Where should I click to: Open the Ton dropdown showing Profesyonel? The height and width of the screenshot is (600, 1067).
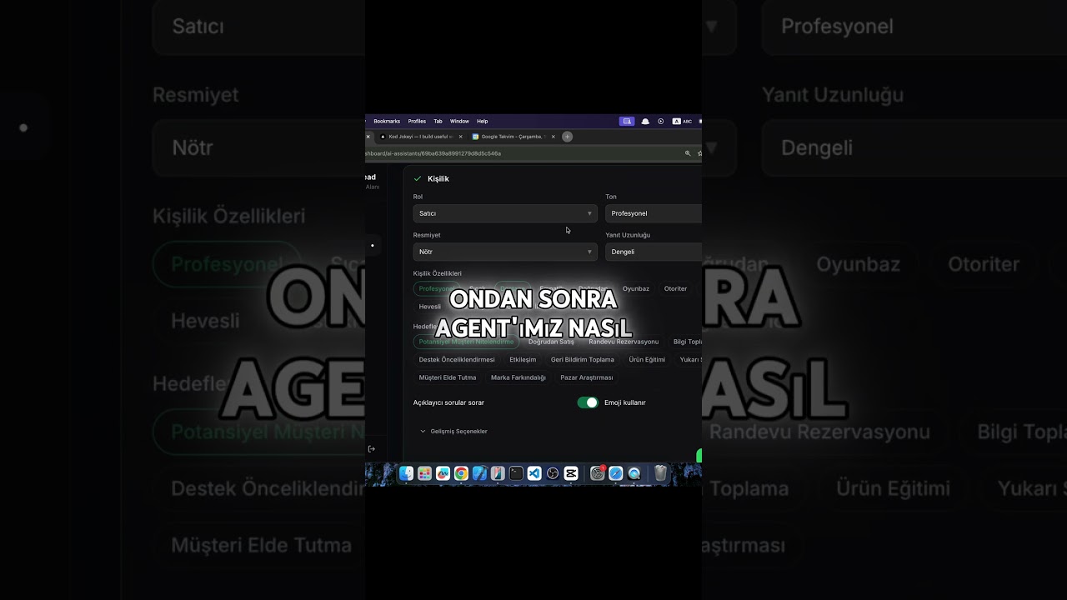(654, 213)
